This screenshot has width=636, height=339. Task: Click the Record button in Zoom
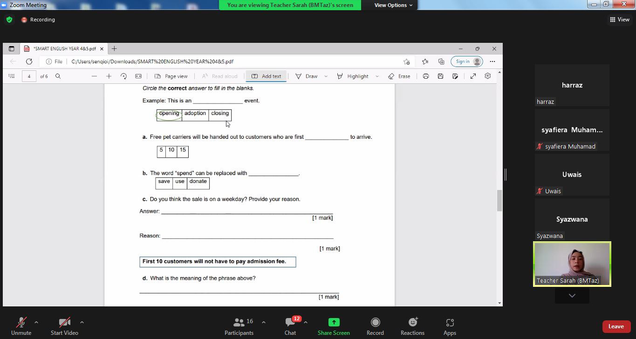[375, 326]
